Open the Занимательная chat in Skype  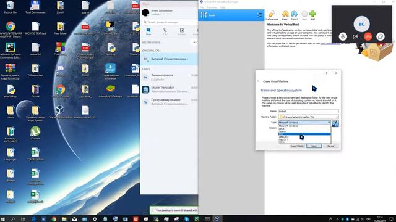[169, 77]
